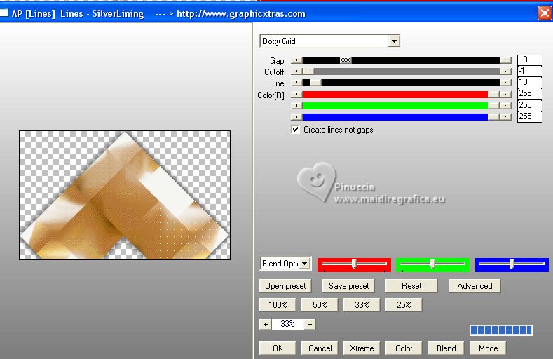Click the blue color slider bar
Image resolution: width=553 pixels, height=359 pixels.
(401, 116)
